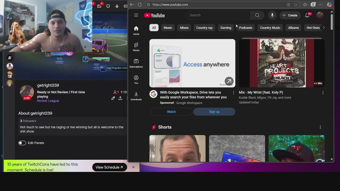Screen dimensions: 340x191
Task: Open followed channel with sunglasses avatar
Action: pos(10,75)
